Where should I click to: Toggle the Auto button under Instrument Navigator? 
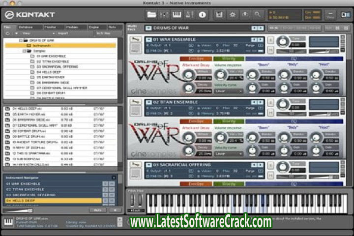click(98, 210)
